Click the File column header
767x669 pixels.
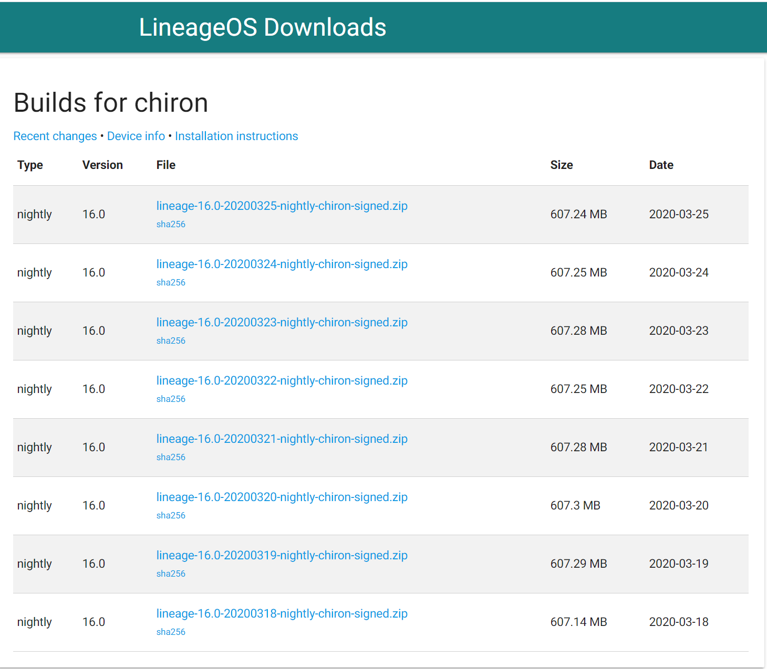pos(166,165)
